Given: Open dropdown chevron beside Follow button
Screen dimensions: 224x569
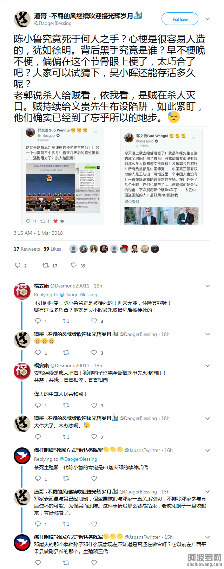Looking at the screenshot, I should point(207,19).
